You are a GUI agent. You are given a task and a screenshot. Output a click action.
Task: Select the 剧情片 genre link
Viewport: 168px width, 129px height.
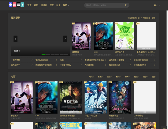(x=137, y=77)
